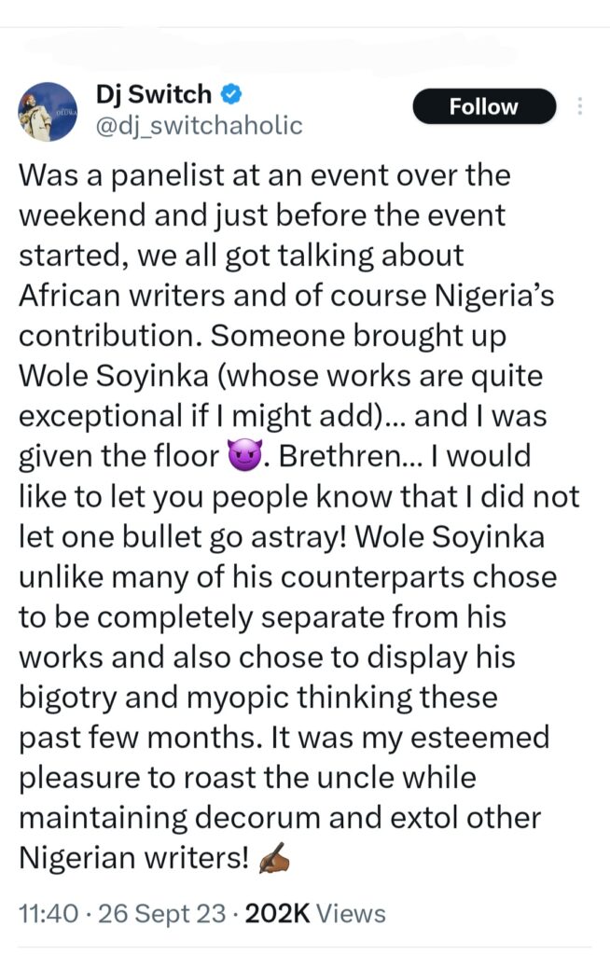
Task: Click the phrase "African writers" in the tweet
Action: point(125,296)
